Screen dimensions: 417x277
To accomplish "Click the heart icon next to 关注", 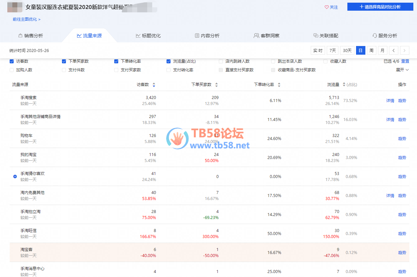I will (326, 7).
